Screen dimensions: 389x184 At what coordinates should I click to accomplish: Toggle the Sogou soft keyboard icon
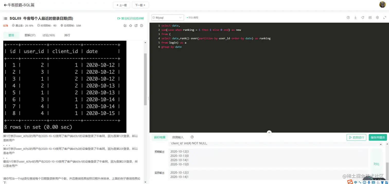[374, 182]
